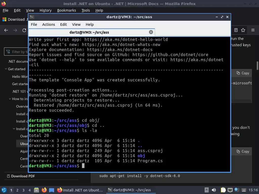Viewport: 259px width, 194px height.
Task: Bookmark this page with the star icon
Action: (x=243, y=30)
